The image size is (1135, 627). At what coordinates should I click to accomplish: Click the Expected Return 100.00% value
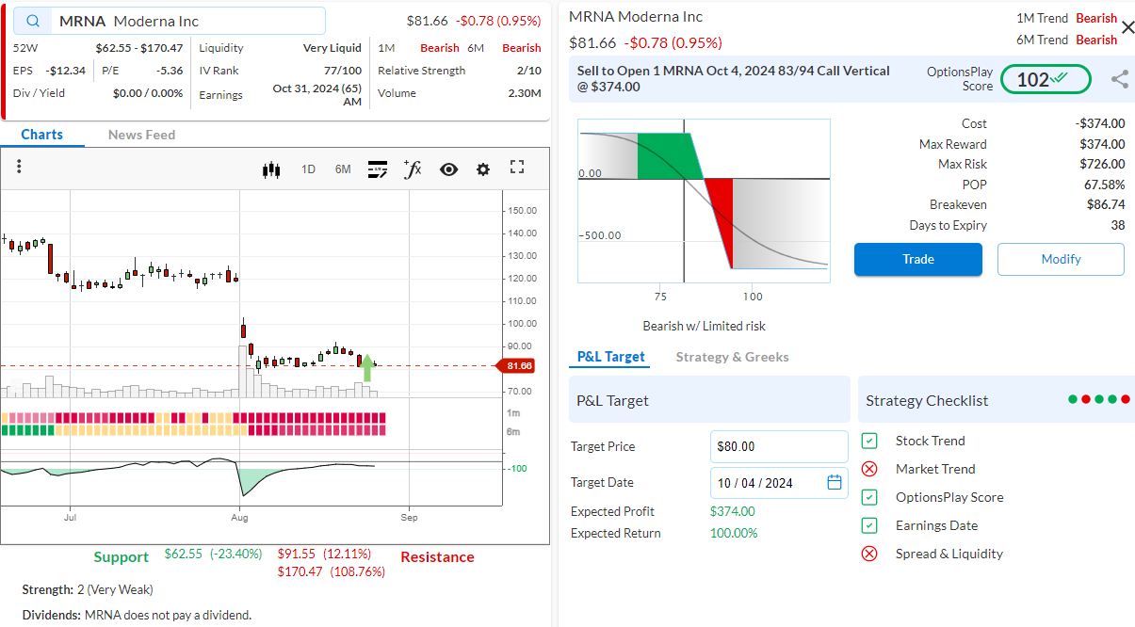click(x=734, y=533)
